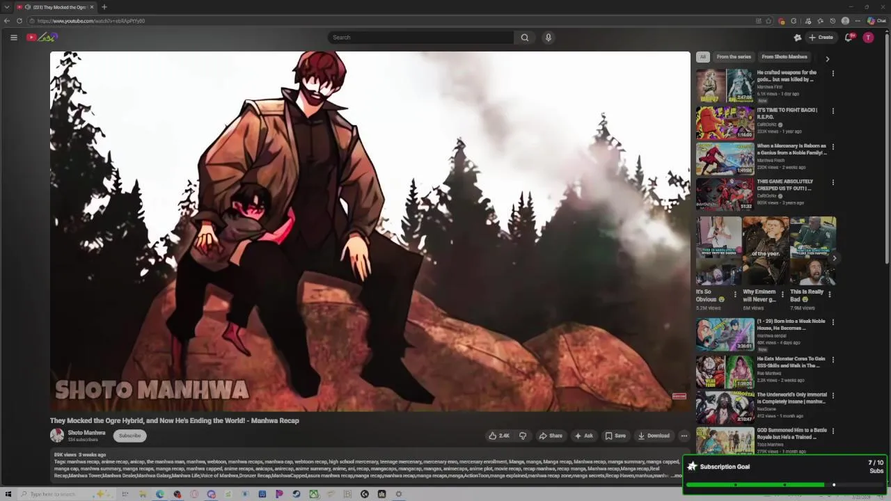Close the YouTube browser tab
The width and height of the screenshot is (891, 501).
(x=91, y=7)
